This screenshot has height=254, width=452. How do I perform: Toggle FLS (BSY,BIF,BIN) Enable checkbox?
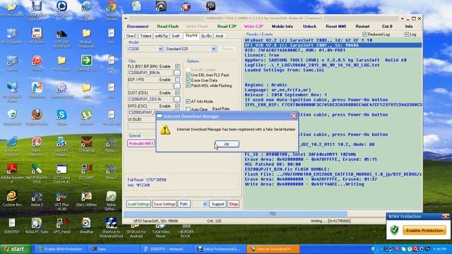pos(177,66)
